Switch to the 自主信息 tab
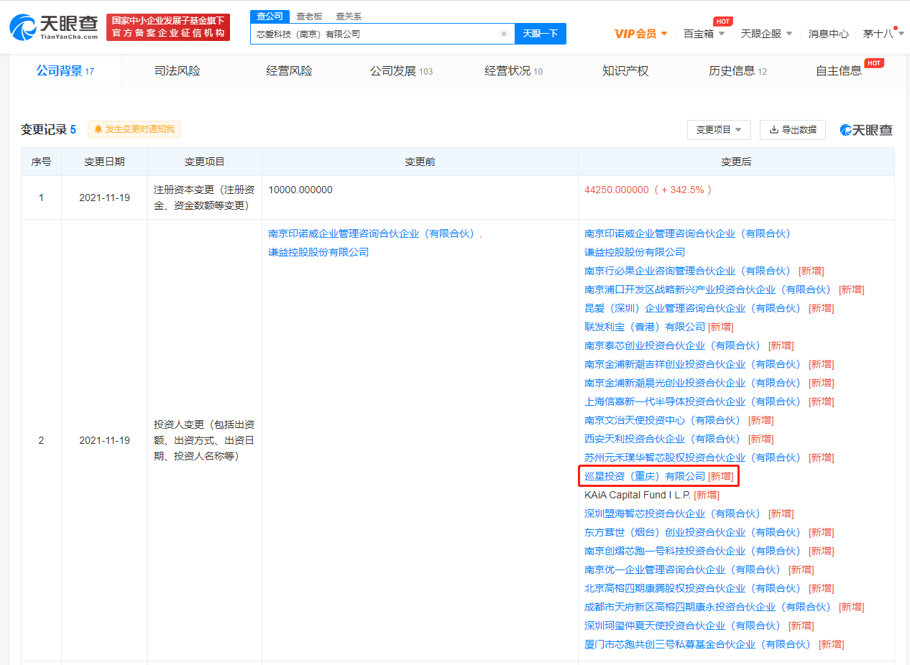 tap(840, 71)
